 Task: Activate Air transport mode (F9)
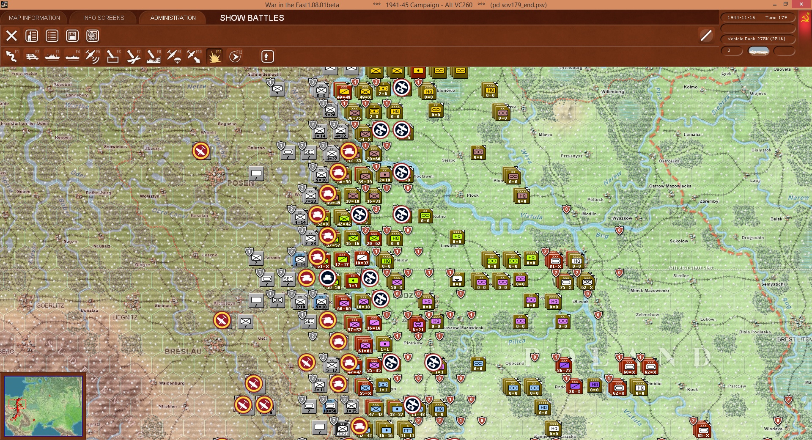(174, 56)
